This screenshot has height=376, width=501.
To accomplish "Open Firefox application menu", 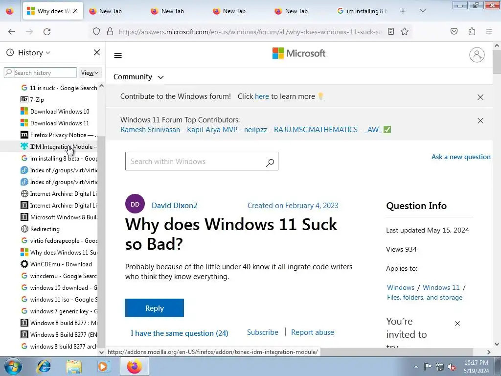I will tap(489, 31).
